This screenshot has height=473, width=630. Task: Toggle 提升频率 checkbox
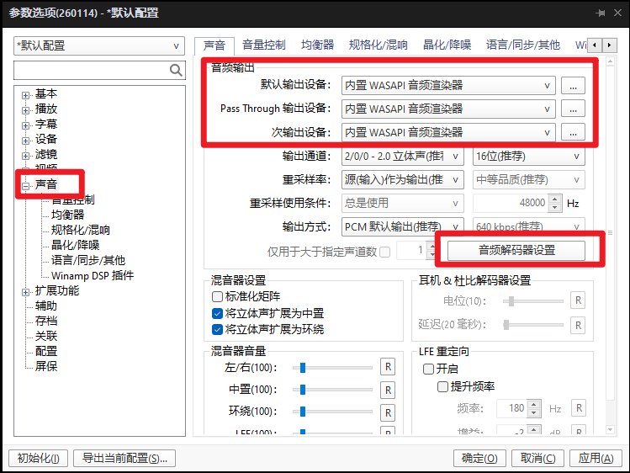coord(442,386)
